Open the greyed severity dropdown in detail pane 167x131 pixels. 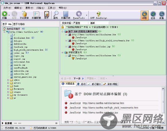(x=91, y=79)
